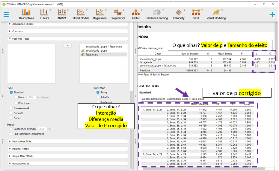This screenshot has height=171, width=279.
Task: Enable the Games-Howell checkbox
Action: (x=11, y=108)
